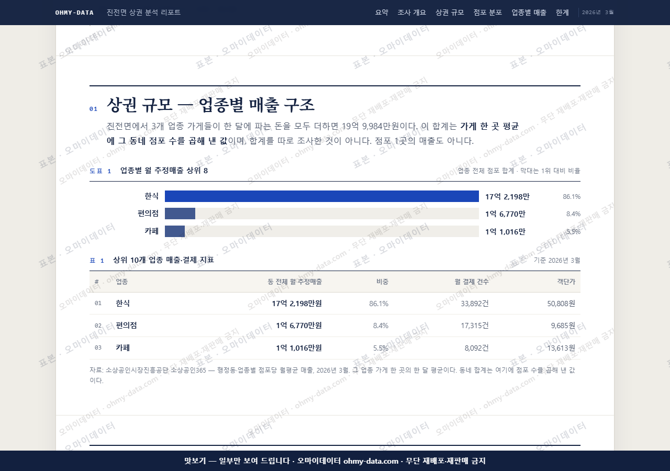Click the 비중 column header
The width and height of the screenshot is (670, 471).
(382, 282)
